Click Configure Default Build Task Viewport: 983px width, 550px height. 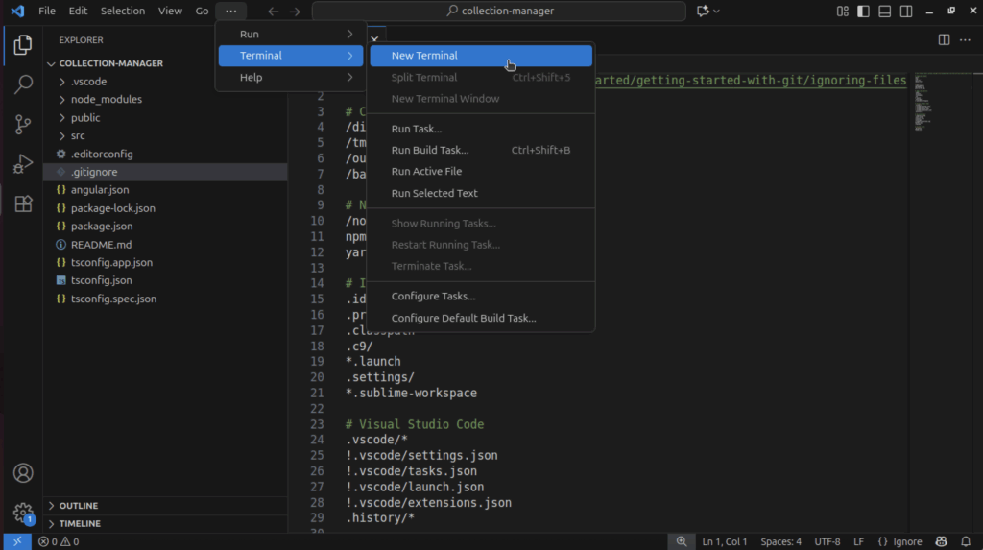coord(464,318)
